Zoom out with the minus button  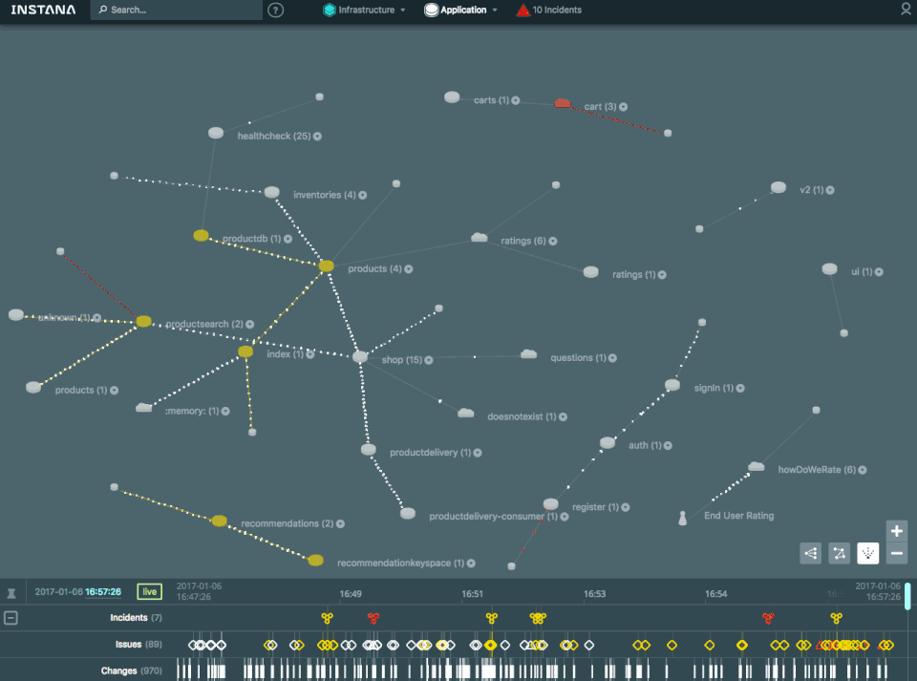click(897, 553)
